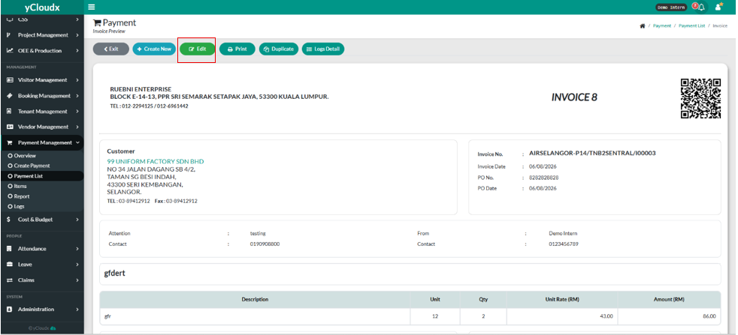
Task: Open 99 UNIFORM FACTORY SDN BHD customer link
Action: tap(156, 161)
